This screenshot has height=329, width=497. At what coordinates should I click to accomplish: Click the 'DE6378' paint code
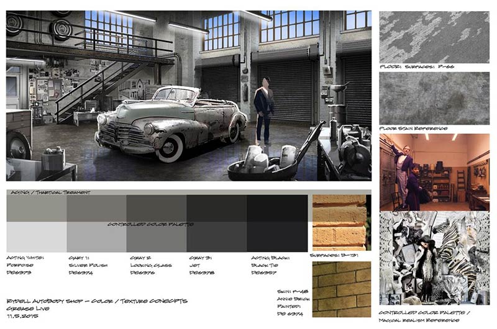(x=201, y=273)
